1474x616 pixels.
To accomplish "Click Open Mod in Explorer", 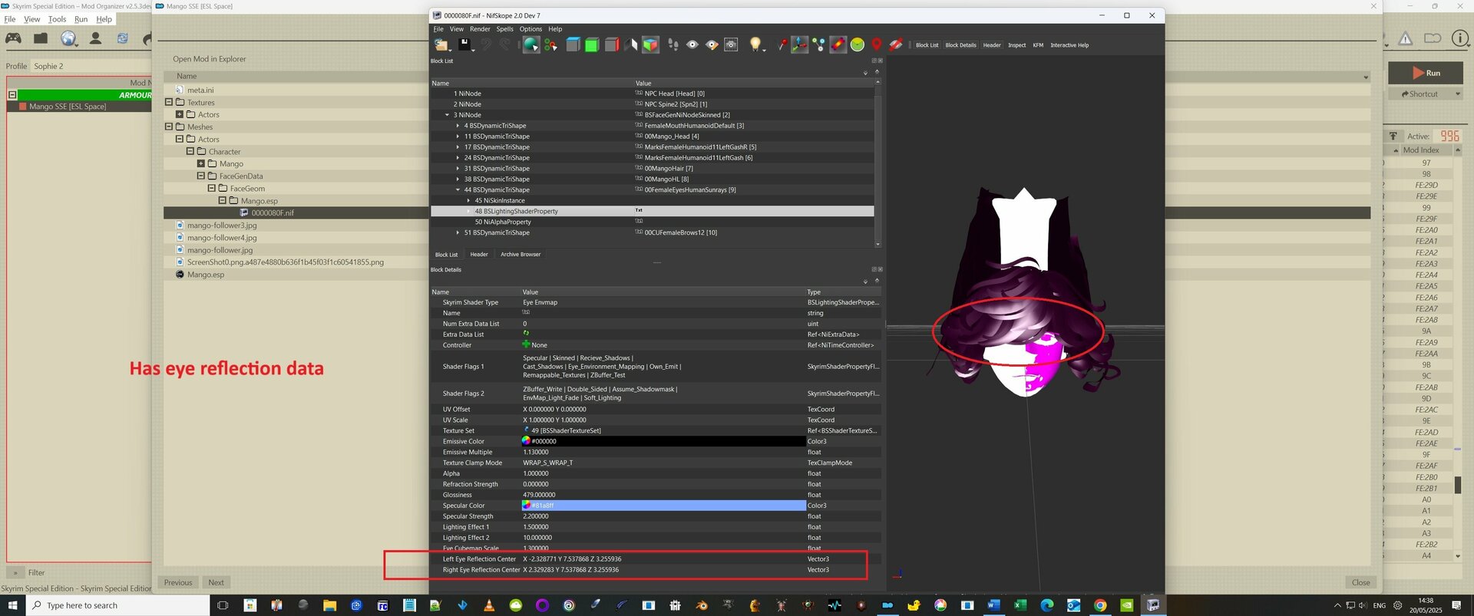I will [210, 59].
